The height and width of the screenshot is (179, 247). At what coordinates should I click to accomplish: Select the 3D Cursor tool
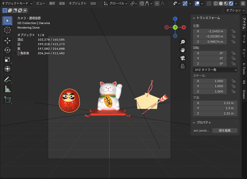(7, 30)
